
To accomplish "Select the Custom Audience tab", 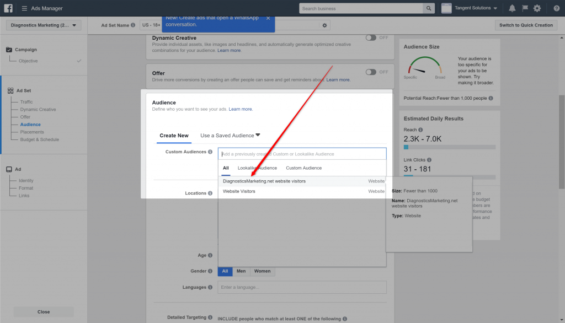I will point(304,168).
